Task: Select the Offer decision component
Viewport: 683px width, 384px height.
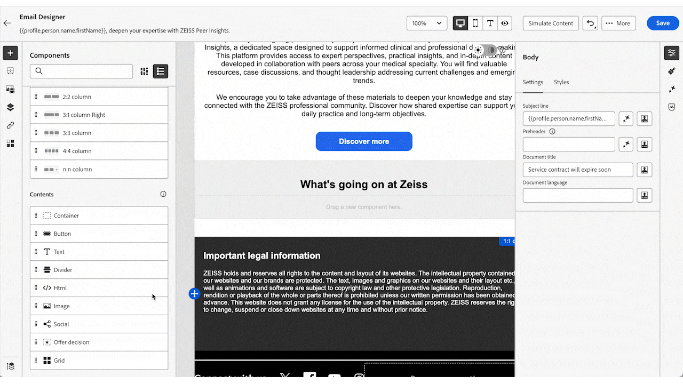Action: 99,342
